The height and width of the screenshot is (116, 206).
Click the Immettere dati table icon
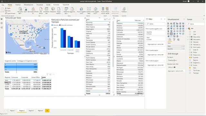pyautogui.click(x=46, y=9)
